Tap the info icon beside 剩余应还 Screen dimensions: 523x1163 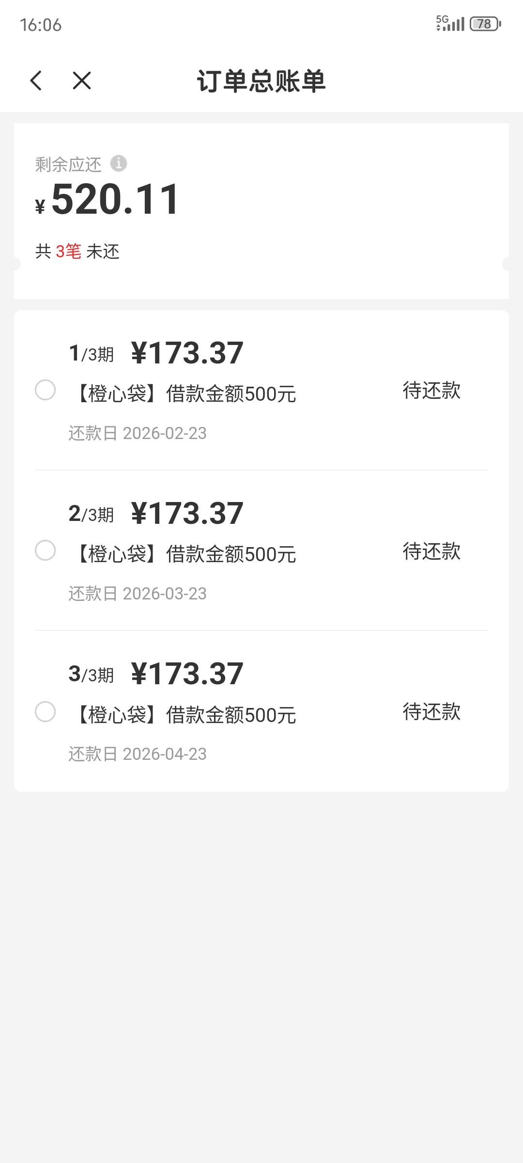pyautogui.click(x=119, y=163)
